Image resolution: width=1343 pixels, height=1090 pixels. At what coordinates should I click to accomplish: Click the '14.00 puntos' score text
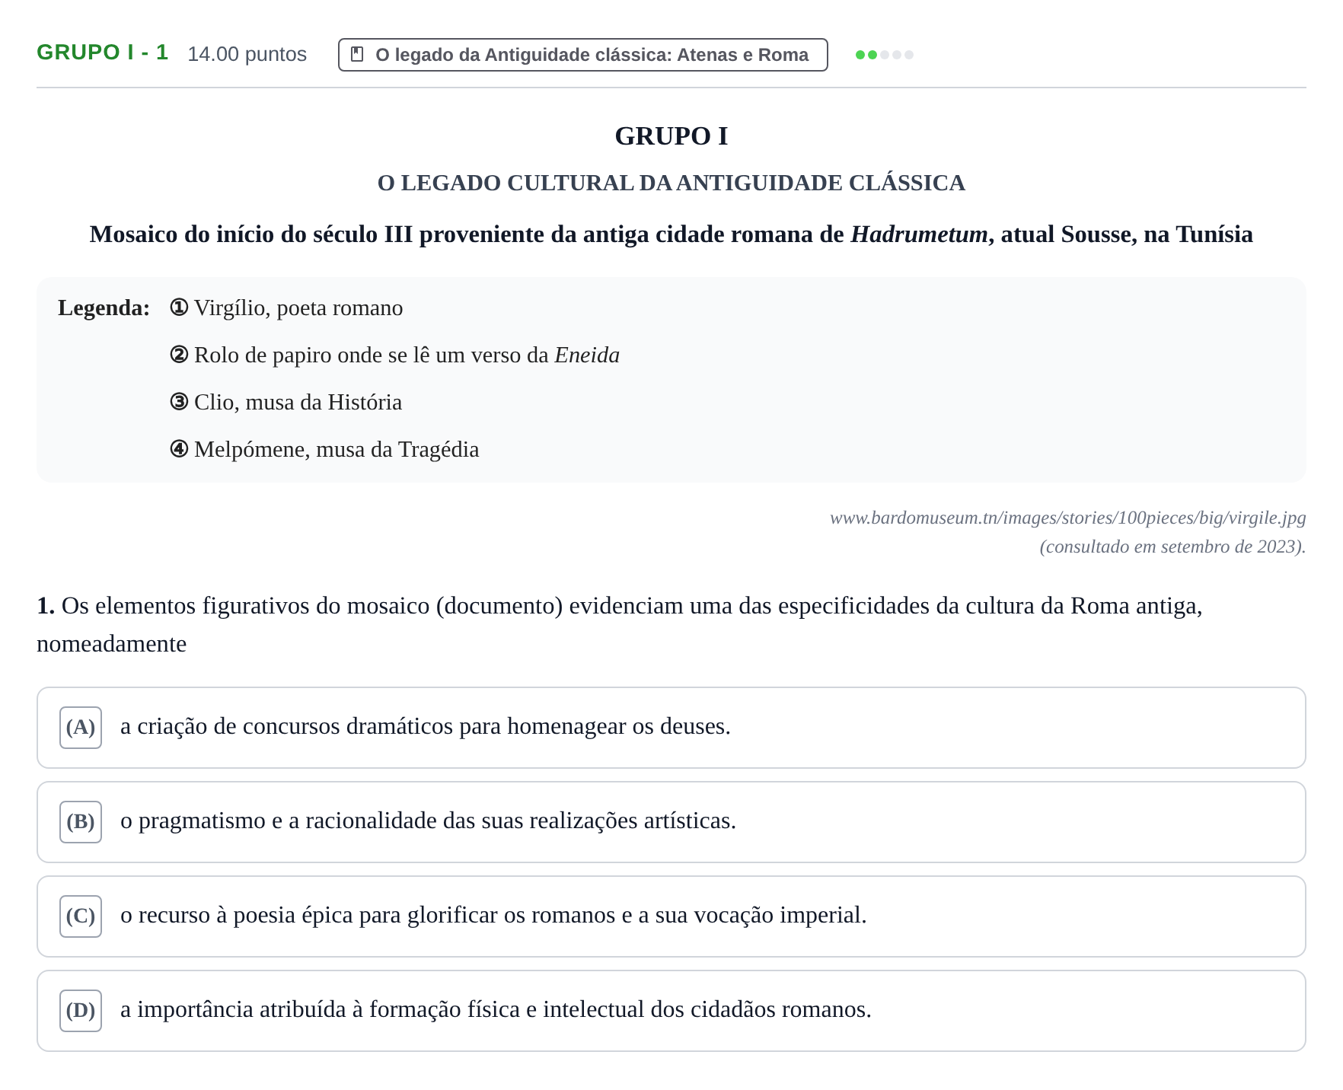247,54
